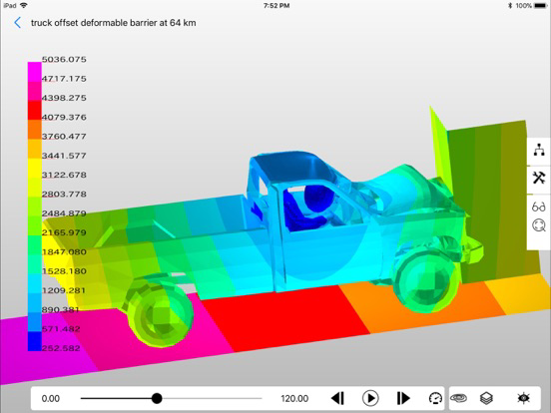Click the 0.00 start time label

[51, 399]
